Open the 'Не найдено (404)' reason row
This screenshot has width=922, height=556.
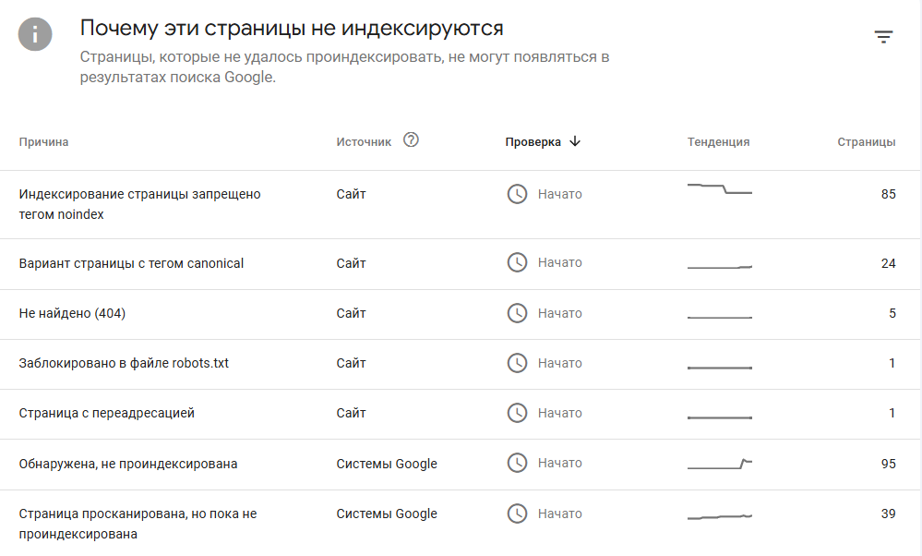point(72,313)
